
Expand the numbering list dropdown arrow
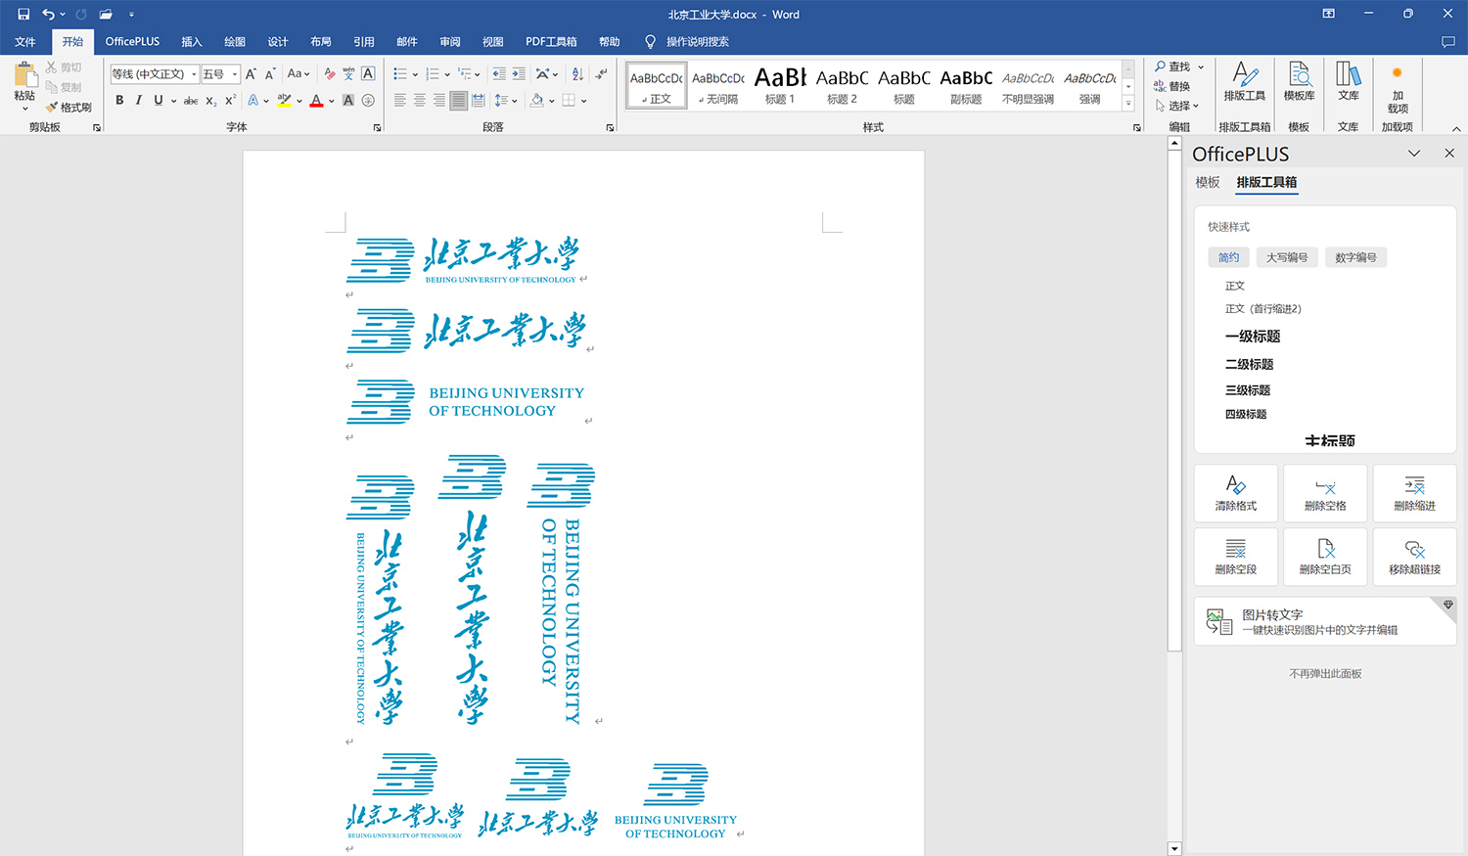click(x=447, y=74)
